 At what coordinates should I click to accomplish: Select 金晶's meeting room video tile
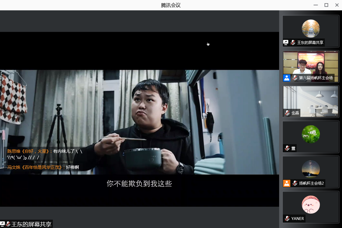point(311,99)
